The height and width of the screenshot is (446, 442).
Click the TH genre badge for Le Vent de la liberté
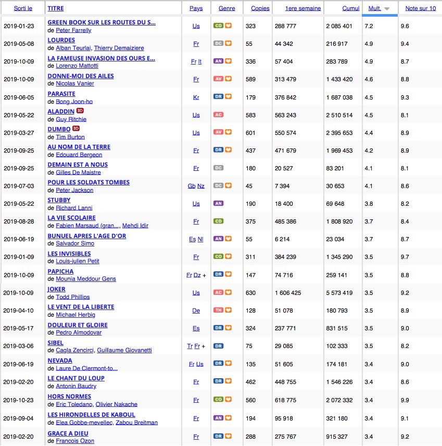click(x=218, y=310)
